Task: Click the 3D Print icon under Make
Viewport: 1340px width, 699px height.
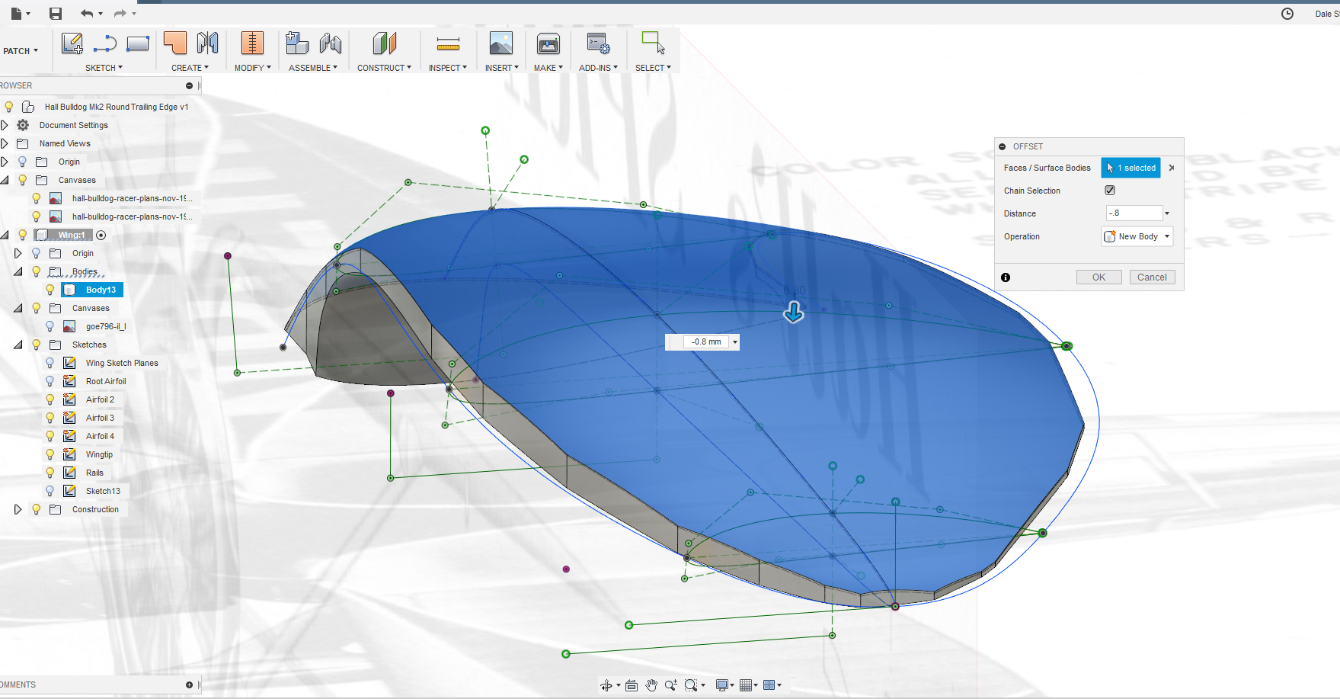Action: [548, 43]
